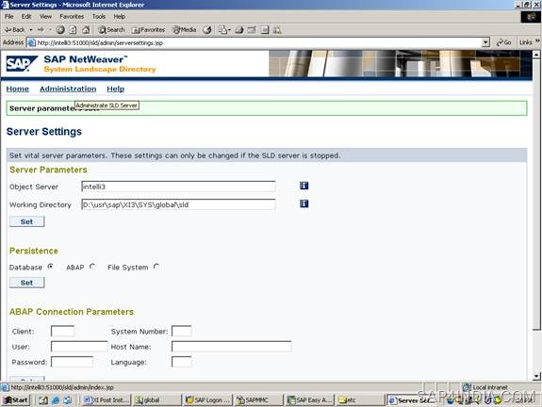Image resolution: width=542 pixels, height=407 pixels.
Task: Click Set button under Server Parameters
Action: pyautogui.click(x=27, y=221)
